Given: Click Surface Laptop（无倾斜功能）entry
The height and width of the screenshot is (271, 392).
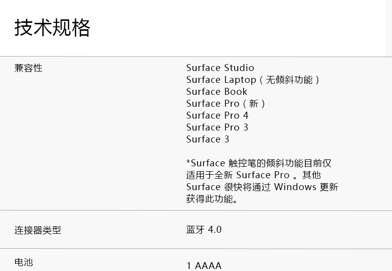Looking at the screenshot, I should point(253,80).
